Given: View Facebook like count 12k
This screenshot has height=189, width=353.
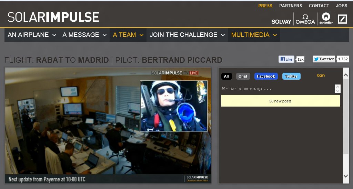Looking at the screenshot, I should pyautogui.click(x=300, y=59).
